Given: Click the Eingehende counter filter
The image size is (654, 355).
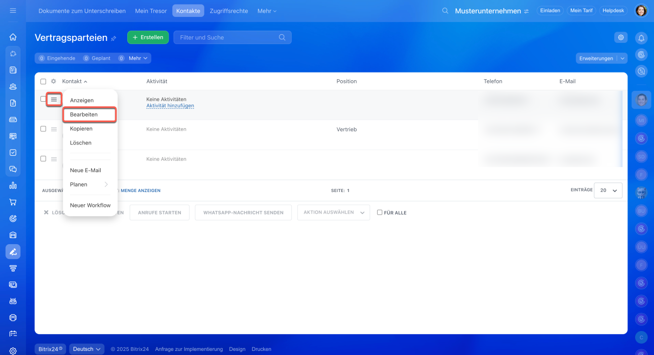Looking at the screenshot, I should [x=57, y=58].
